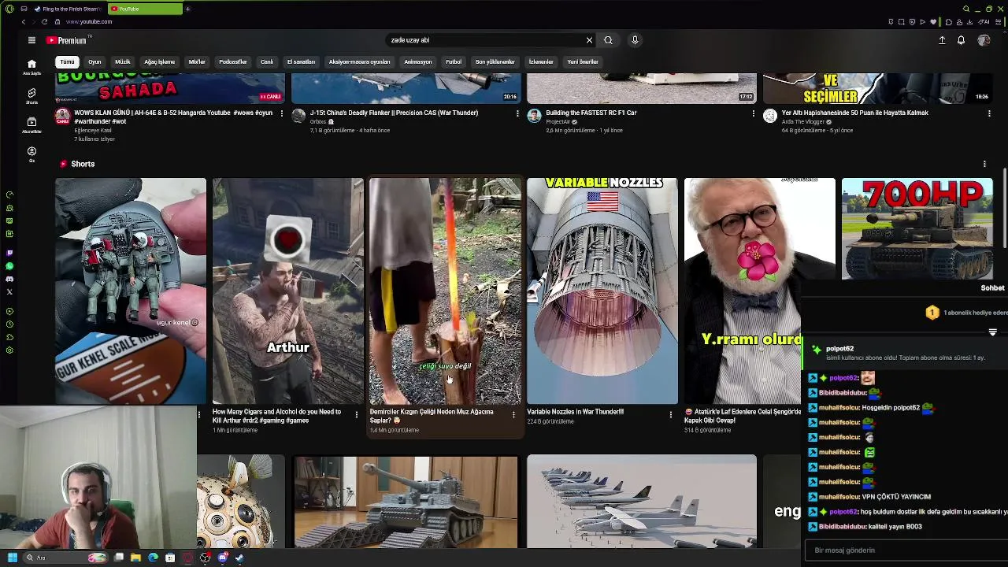Open the YouTube create/upload icon

click(x=942, y=40)
